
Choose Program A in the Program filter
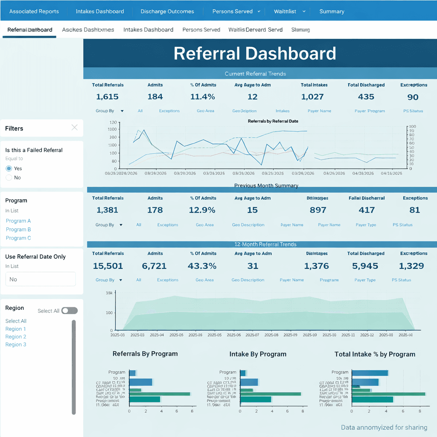[x=18, y=221]
